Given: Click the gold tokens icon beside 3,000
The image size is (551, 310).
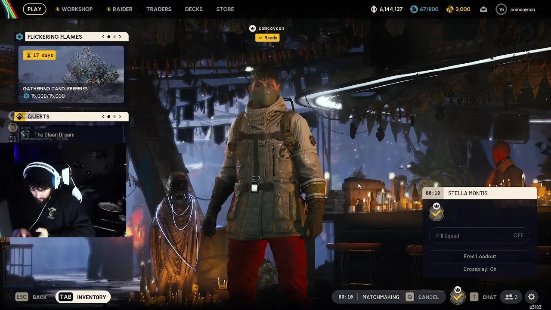Looking at the screenshot, I should click(450, 9).
